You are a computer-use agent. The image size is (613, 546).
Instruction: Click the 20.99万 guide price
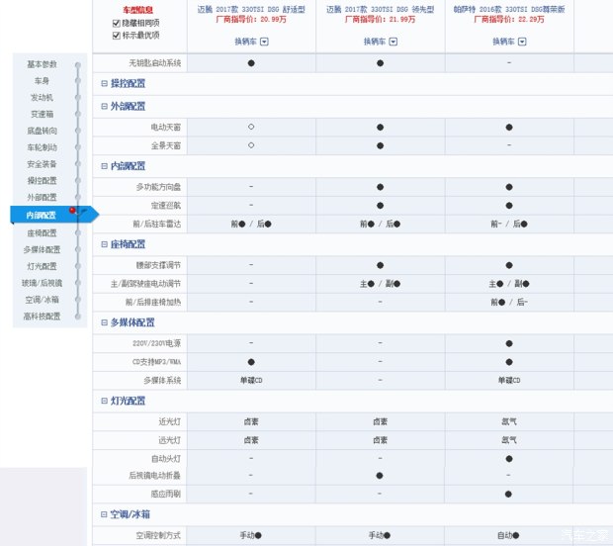coord(273,19)
